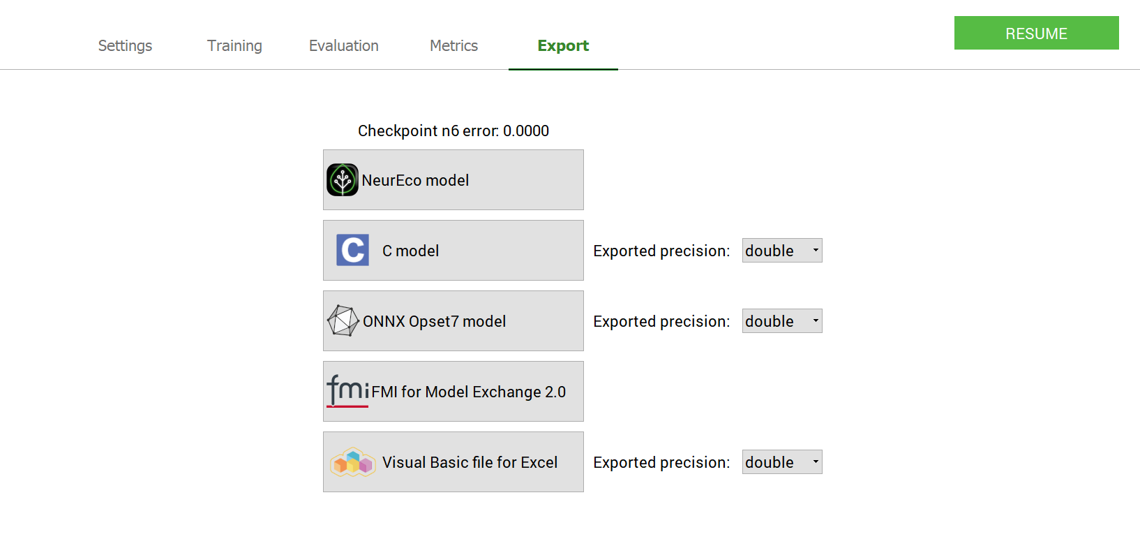Image resolution: width=1140 pixels, height=539 pixels.
Task: Go to the Evaluation tab
Action: tap(344, 45)
